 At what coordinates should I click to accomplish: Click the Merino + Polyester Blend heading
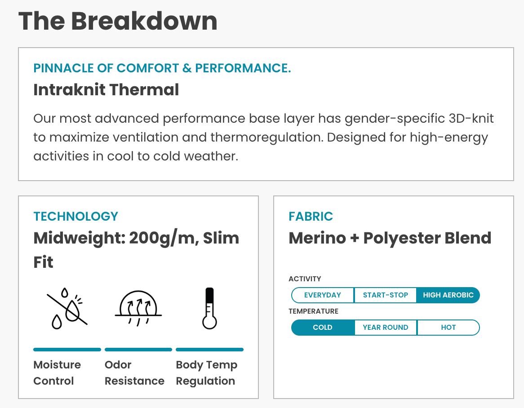(x=390, y=238)
